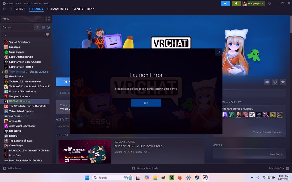Open the Settings gear taskbar app
The width and height of the screenshot is (292, 182).
[188, 178]
